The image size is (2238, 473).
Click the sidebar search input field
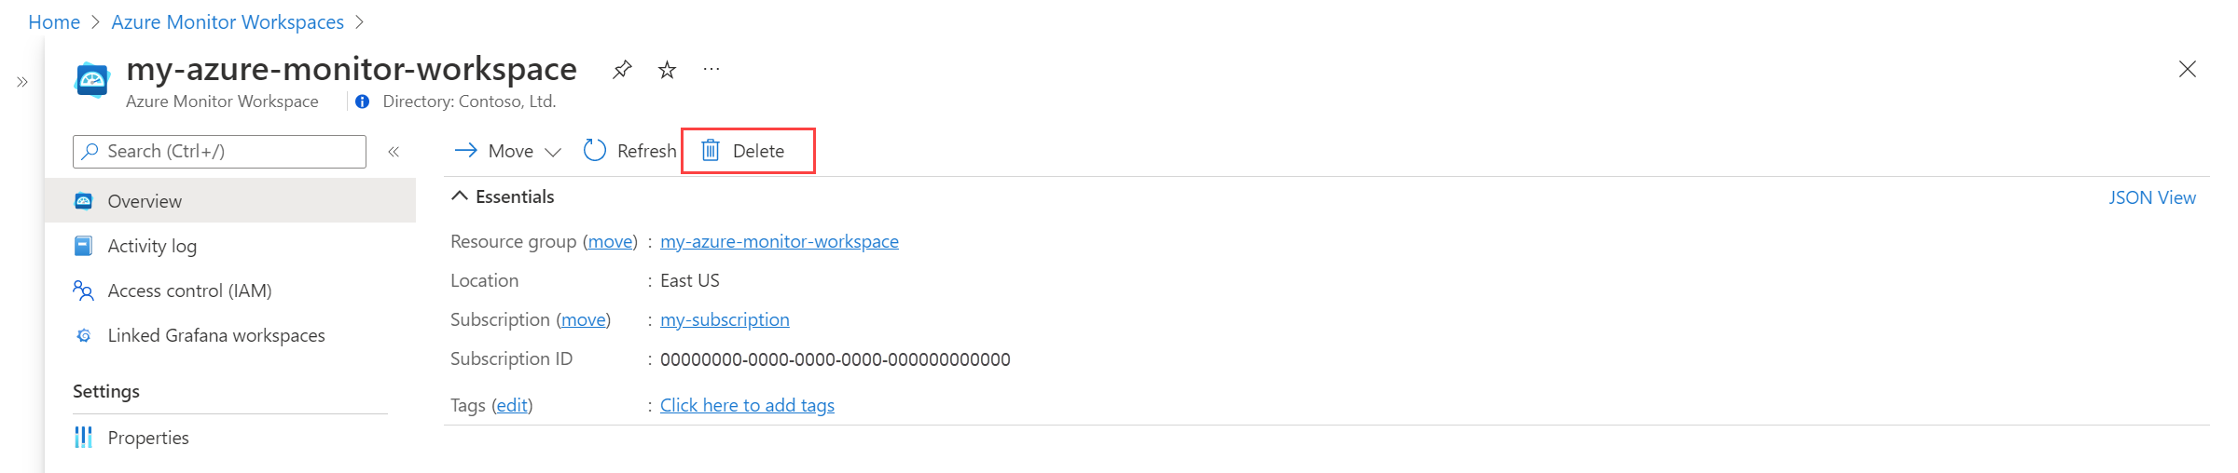coord(219,152)
